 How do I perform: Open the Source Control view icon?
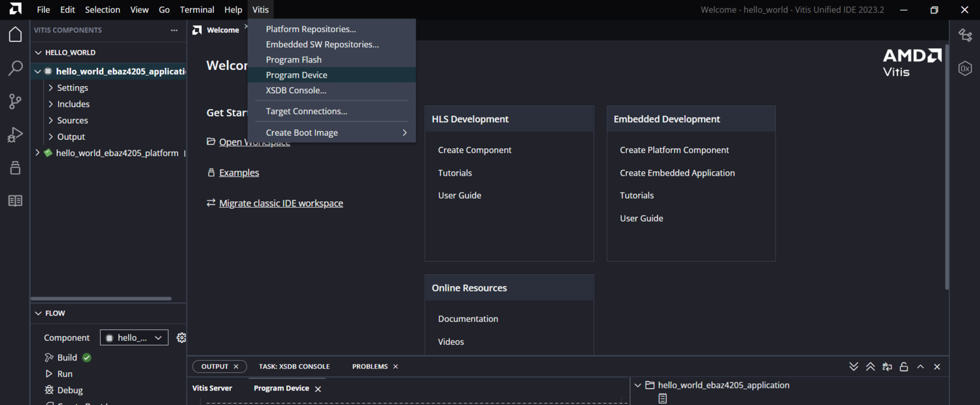coord(15,101)
